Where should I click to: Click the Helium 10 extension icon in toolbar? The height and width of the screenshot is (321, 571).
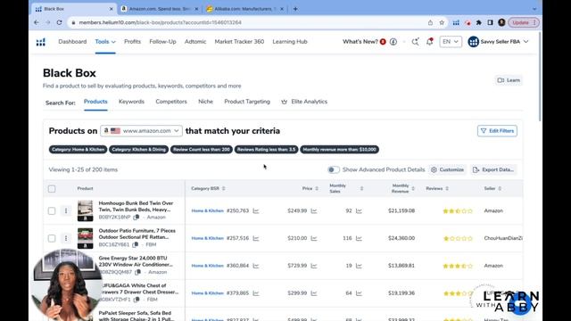456,22
